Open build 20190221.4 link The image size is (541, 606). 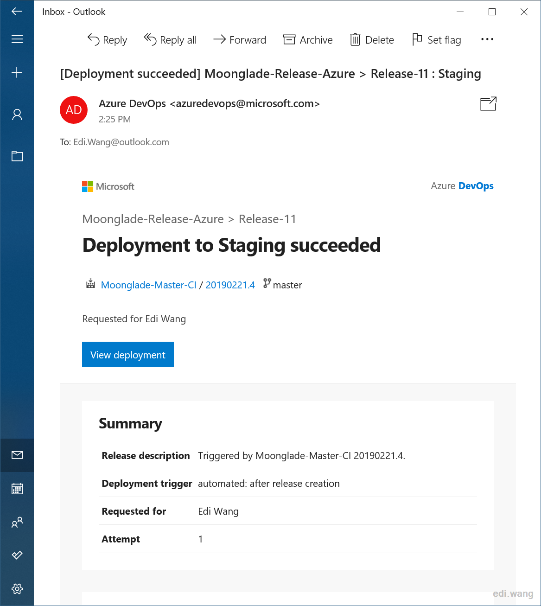coord(230,285)
